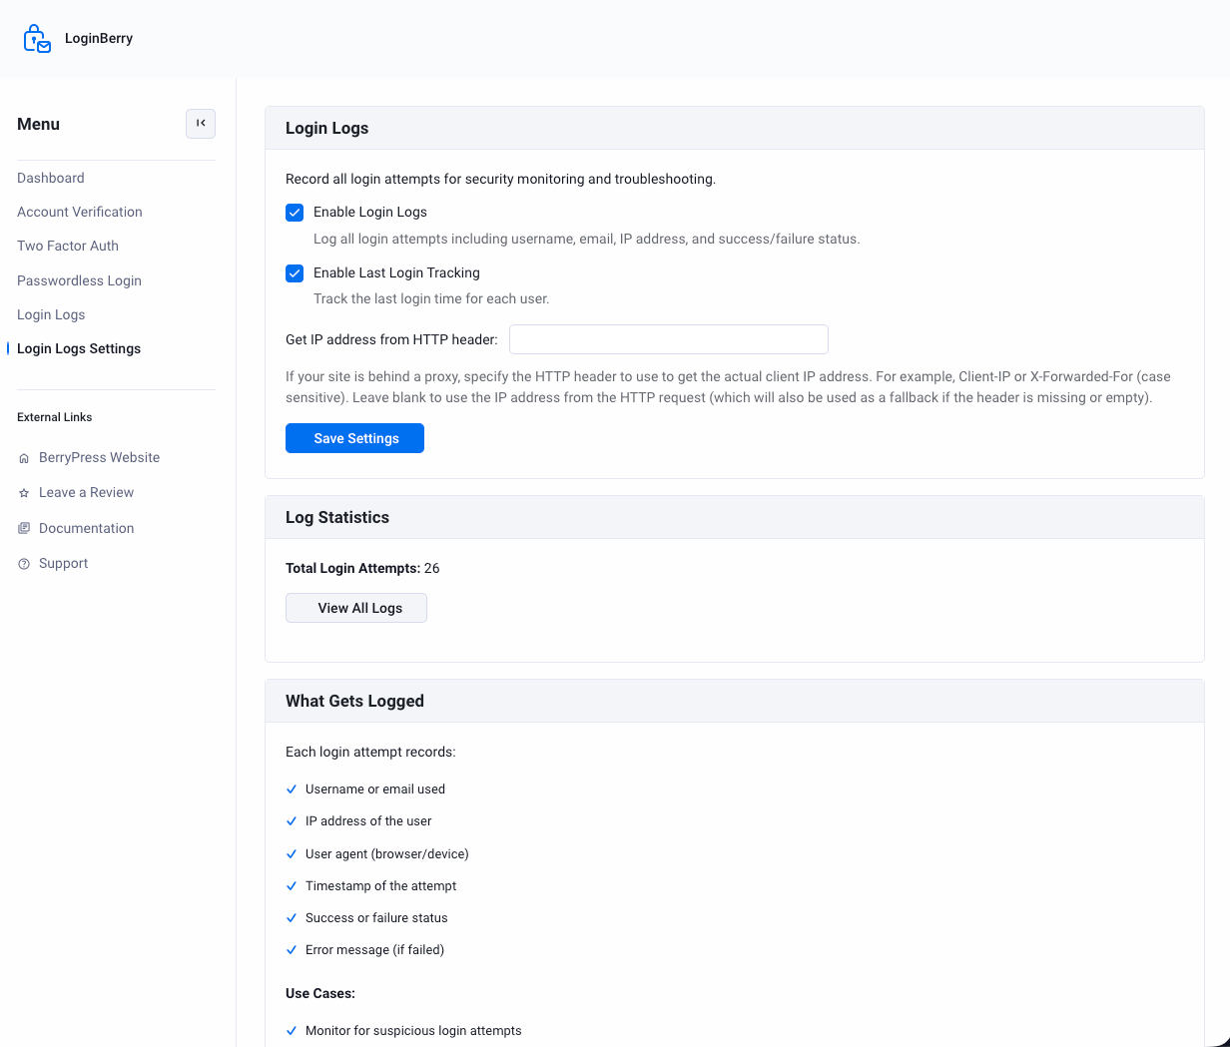
Task: Click the What Gets Logged heading
Action: [x=354, y=701]
